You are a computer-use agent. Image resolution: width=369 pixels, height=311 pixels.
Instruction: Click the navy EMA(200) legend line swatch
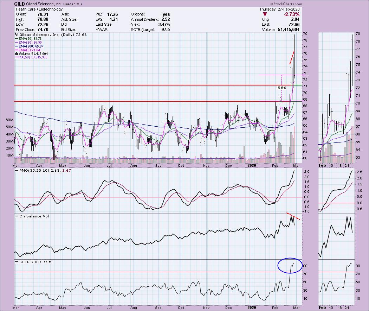point(17,46)
